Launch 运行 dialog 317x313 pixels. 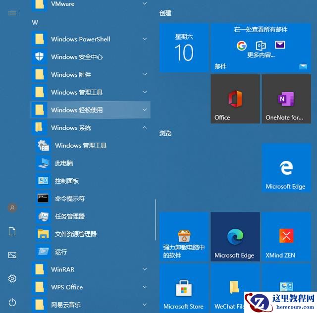(91, 252)
